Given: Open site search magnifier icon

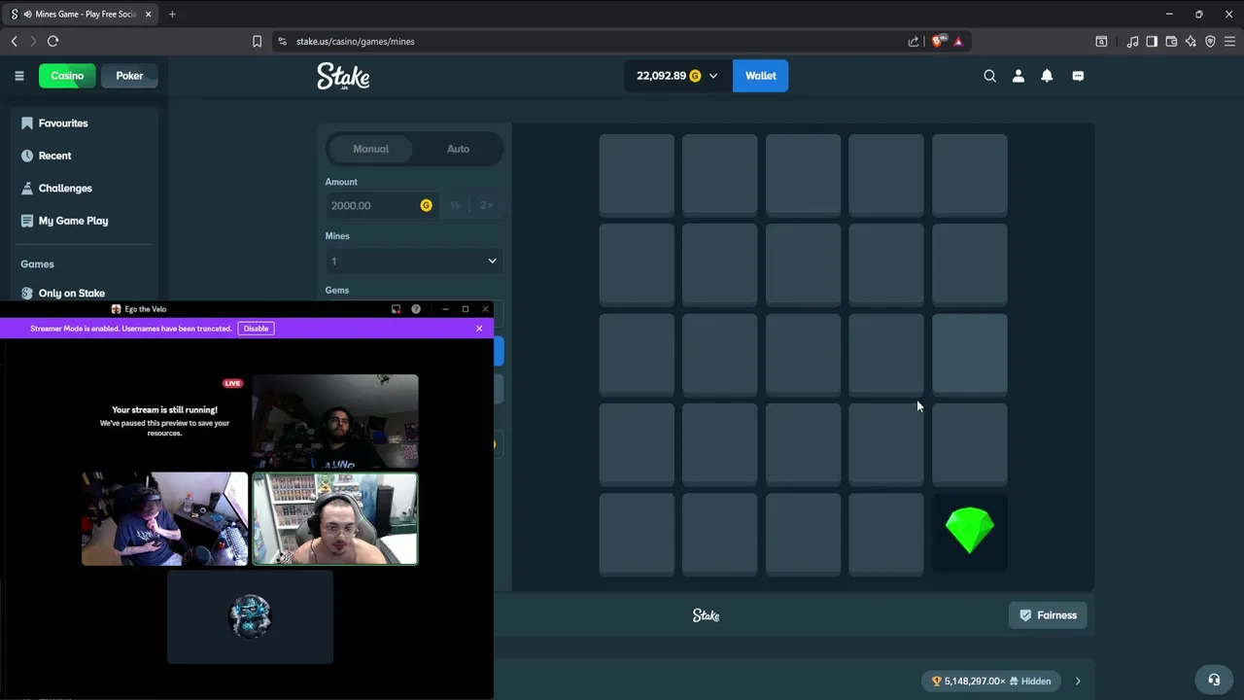Looking at the screenshot, I should [989, 76].
